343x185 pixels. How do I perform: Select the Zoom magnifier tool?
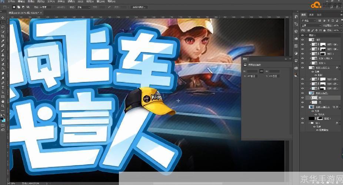(x=3, y=106)
